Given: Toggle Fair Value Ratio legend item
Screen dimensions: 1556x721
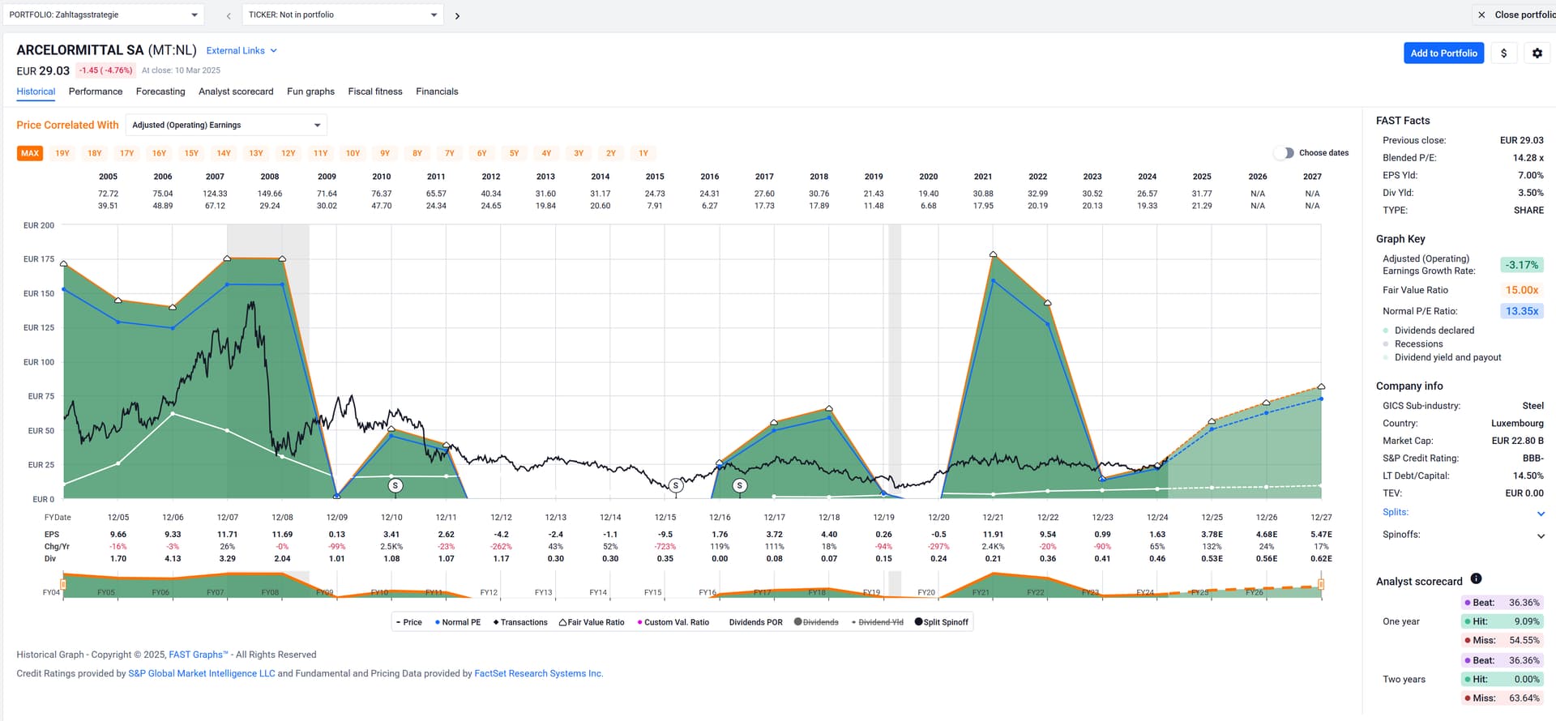Looking at the screenshot, I should click(592, 622).
